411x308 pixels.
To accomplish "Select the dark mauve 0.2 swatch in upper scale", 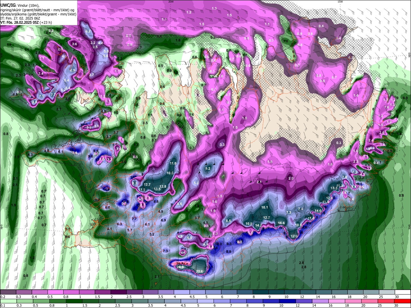I will (8, 292).
